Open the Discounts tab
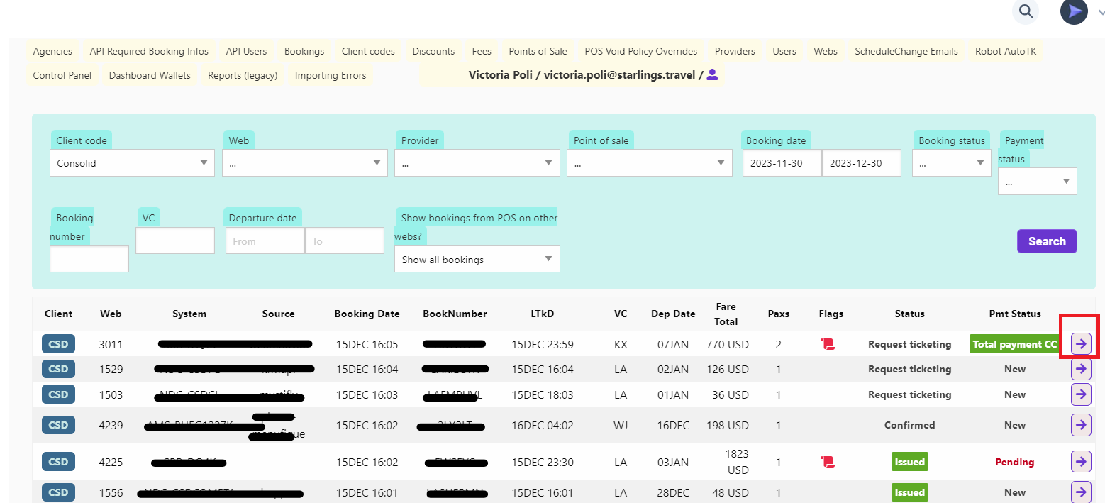The height and width of the screenshot is (503, 1105). point(433,51)
